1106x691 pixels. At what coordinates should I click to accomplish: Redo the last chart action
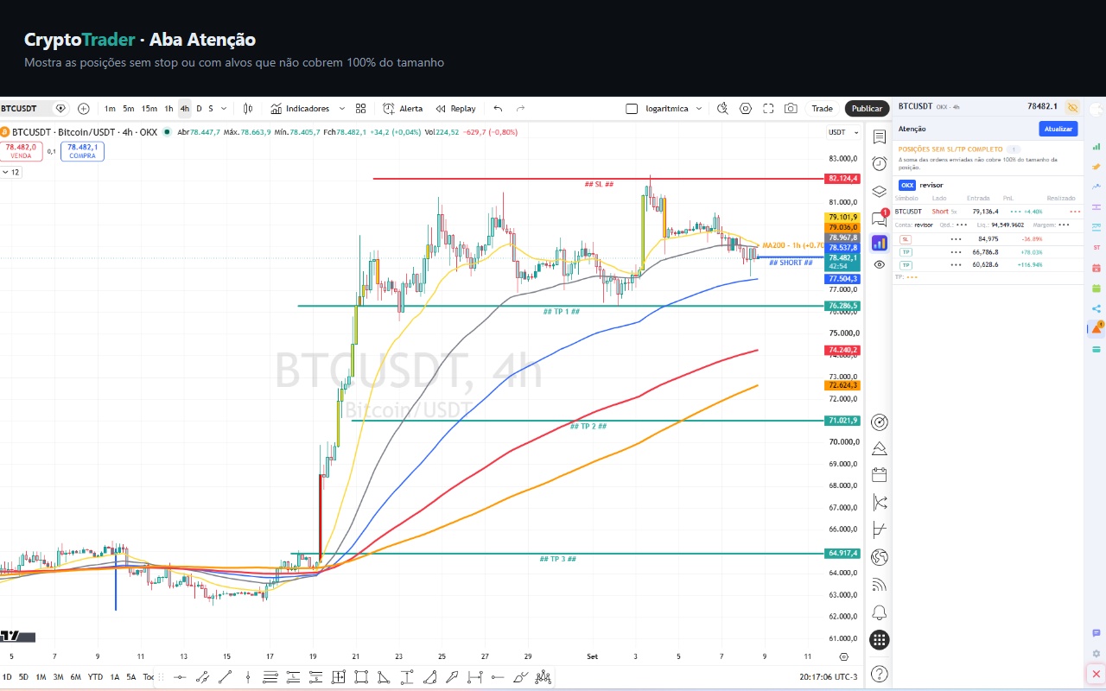520,109
